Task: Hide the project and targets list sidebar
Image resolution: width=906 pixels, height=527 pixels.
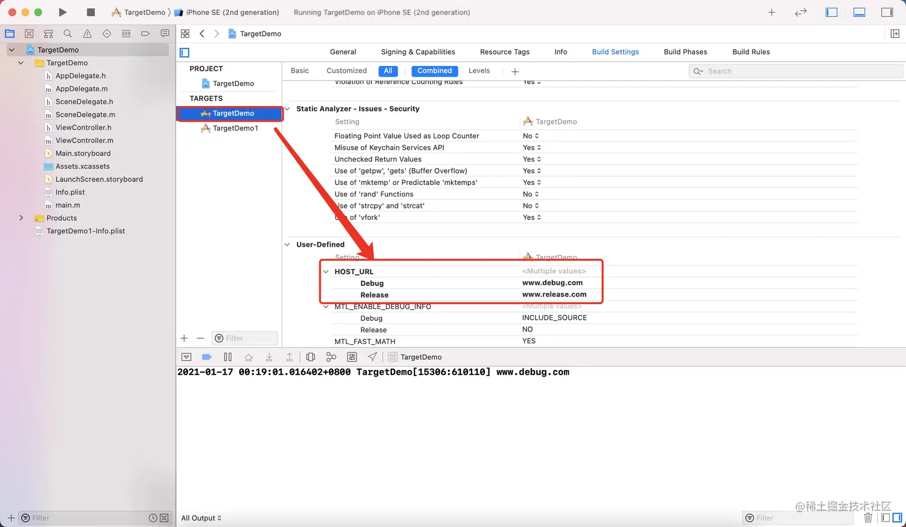Action: [185, 52]
